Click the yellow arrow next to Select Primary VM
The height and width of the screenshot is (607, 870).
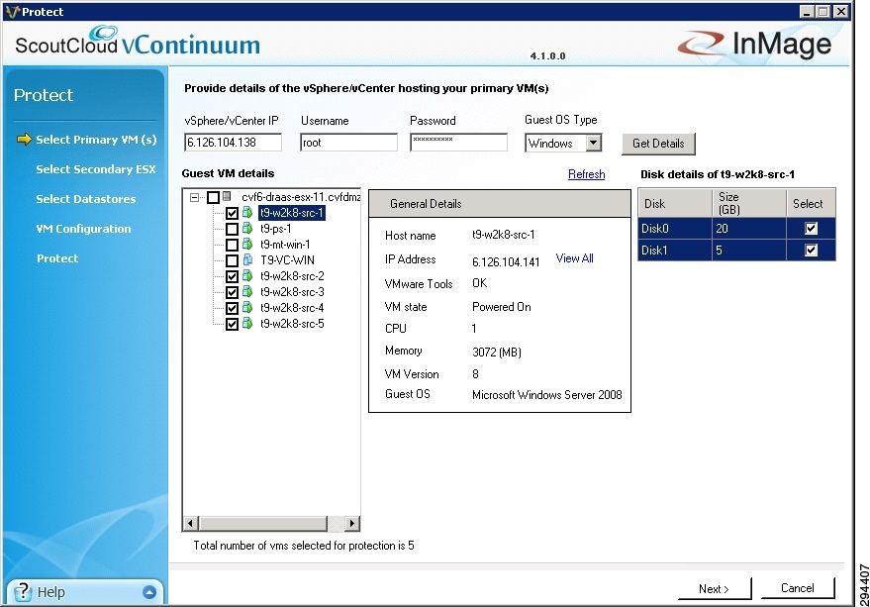point(25,140)
